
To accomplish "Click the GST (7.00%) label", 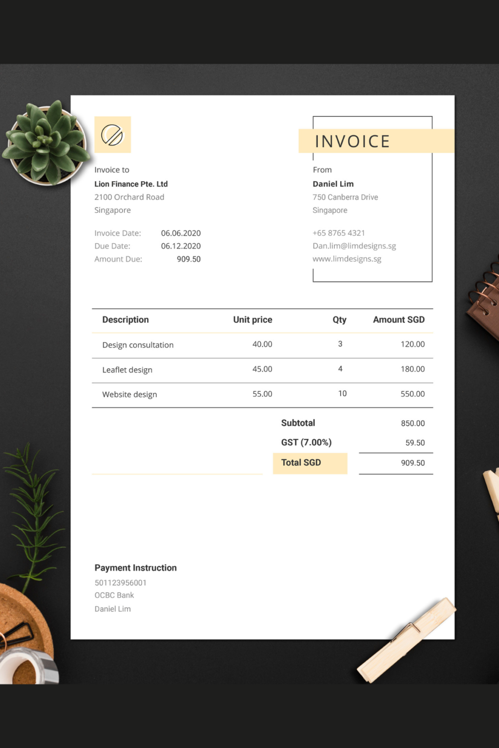I will [306, 442].
